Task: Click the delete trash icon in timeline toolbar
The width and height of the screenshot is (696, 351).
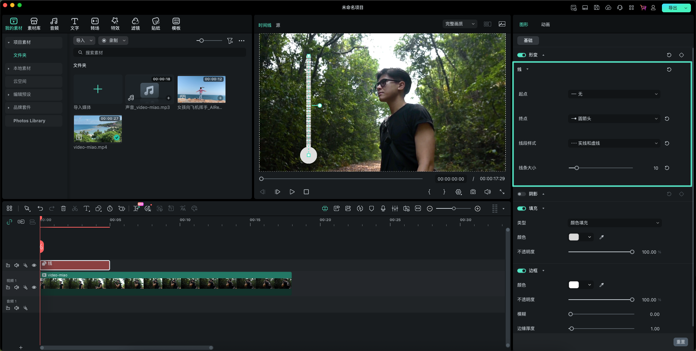Action: click(63, 208)
